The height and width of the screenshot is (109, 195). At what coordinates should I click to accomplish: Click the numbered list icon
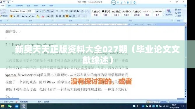pyautogui.click(x=62, y=11)
